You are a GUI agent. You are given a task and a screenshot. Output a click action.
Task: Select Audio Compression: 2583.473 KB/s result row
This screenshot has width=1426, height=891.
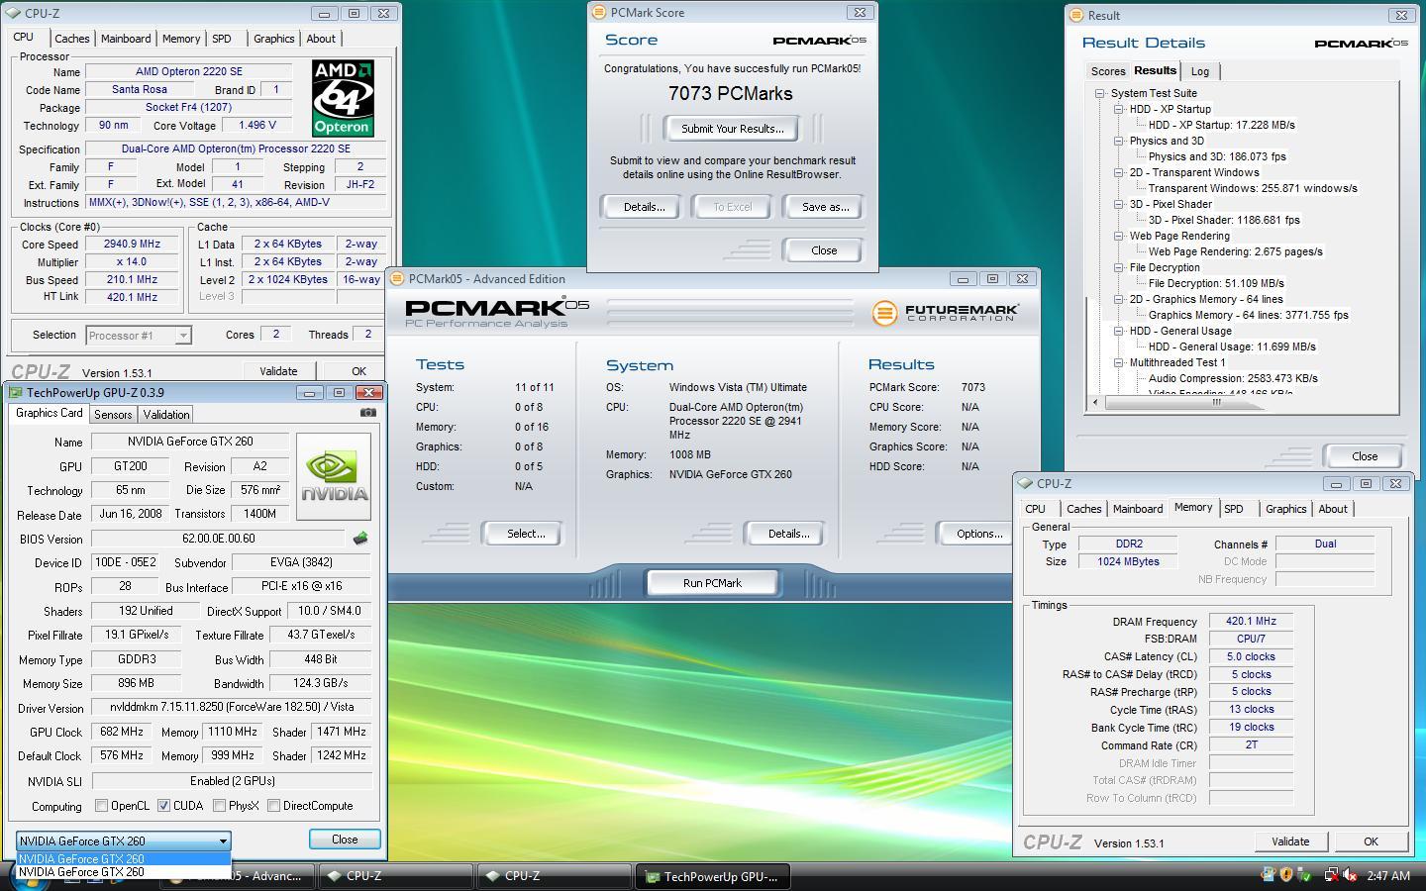[x=1233, y=378]
